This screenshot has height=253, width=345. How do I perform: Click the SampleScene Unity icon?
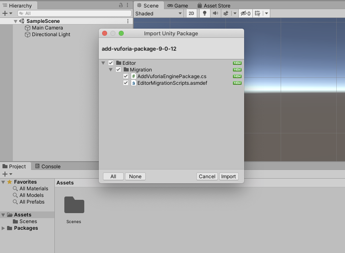click(22, 21)
